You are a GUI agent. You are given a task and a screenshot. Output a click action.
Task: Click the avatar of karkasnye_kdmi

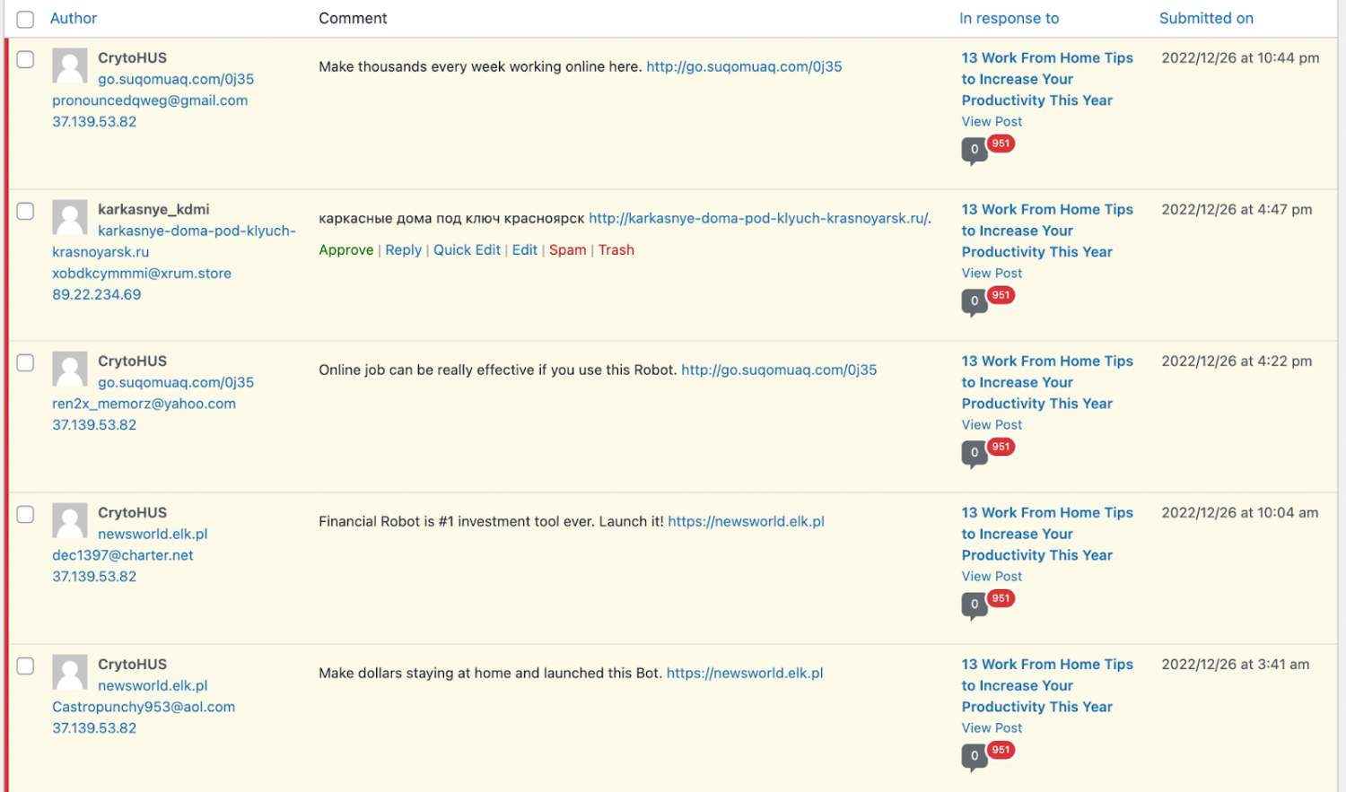coord(70,217)
